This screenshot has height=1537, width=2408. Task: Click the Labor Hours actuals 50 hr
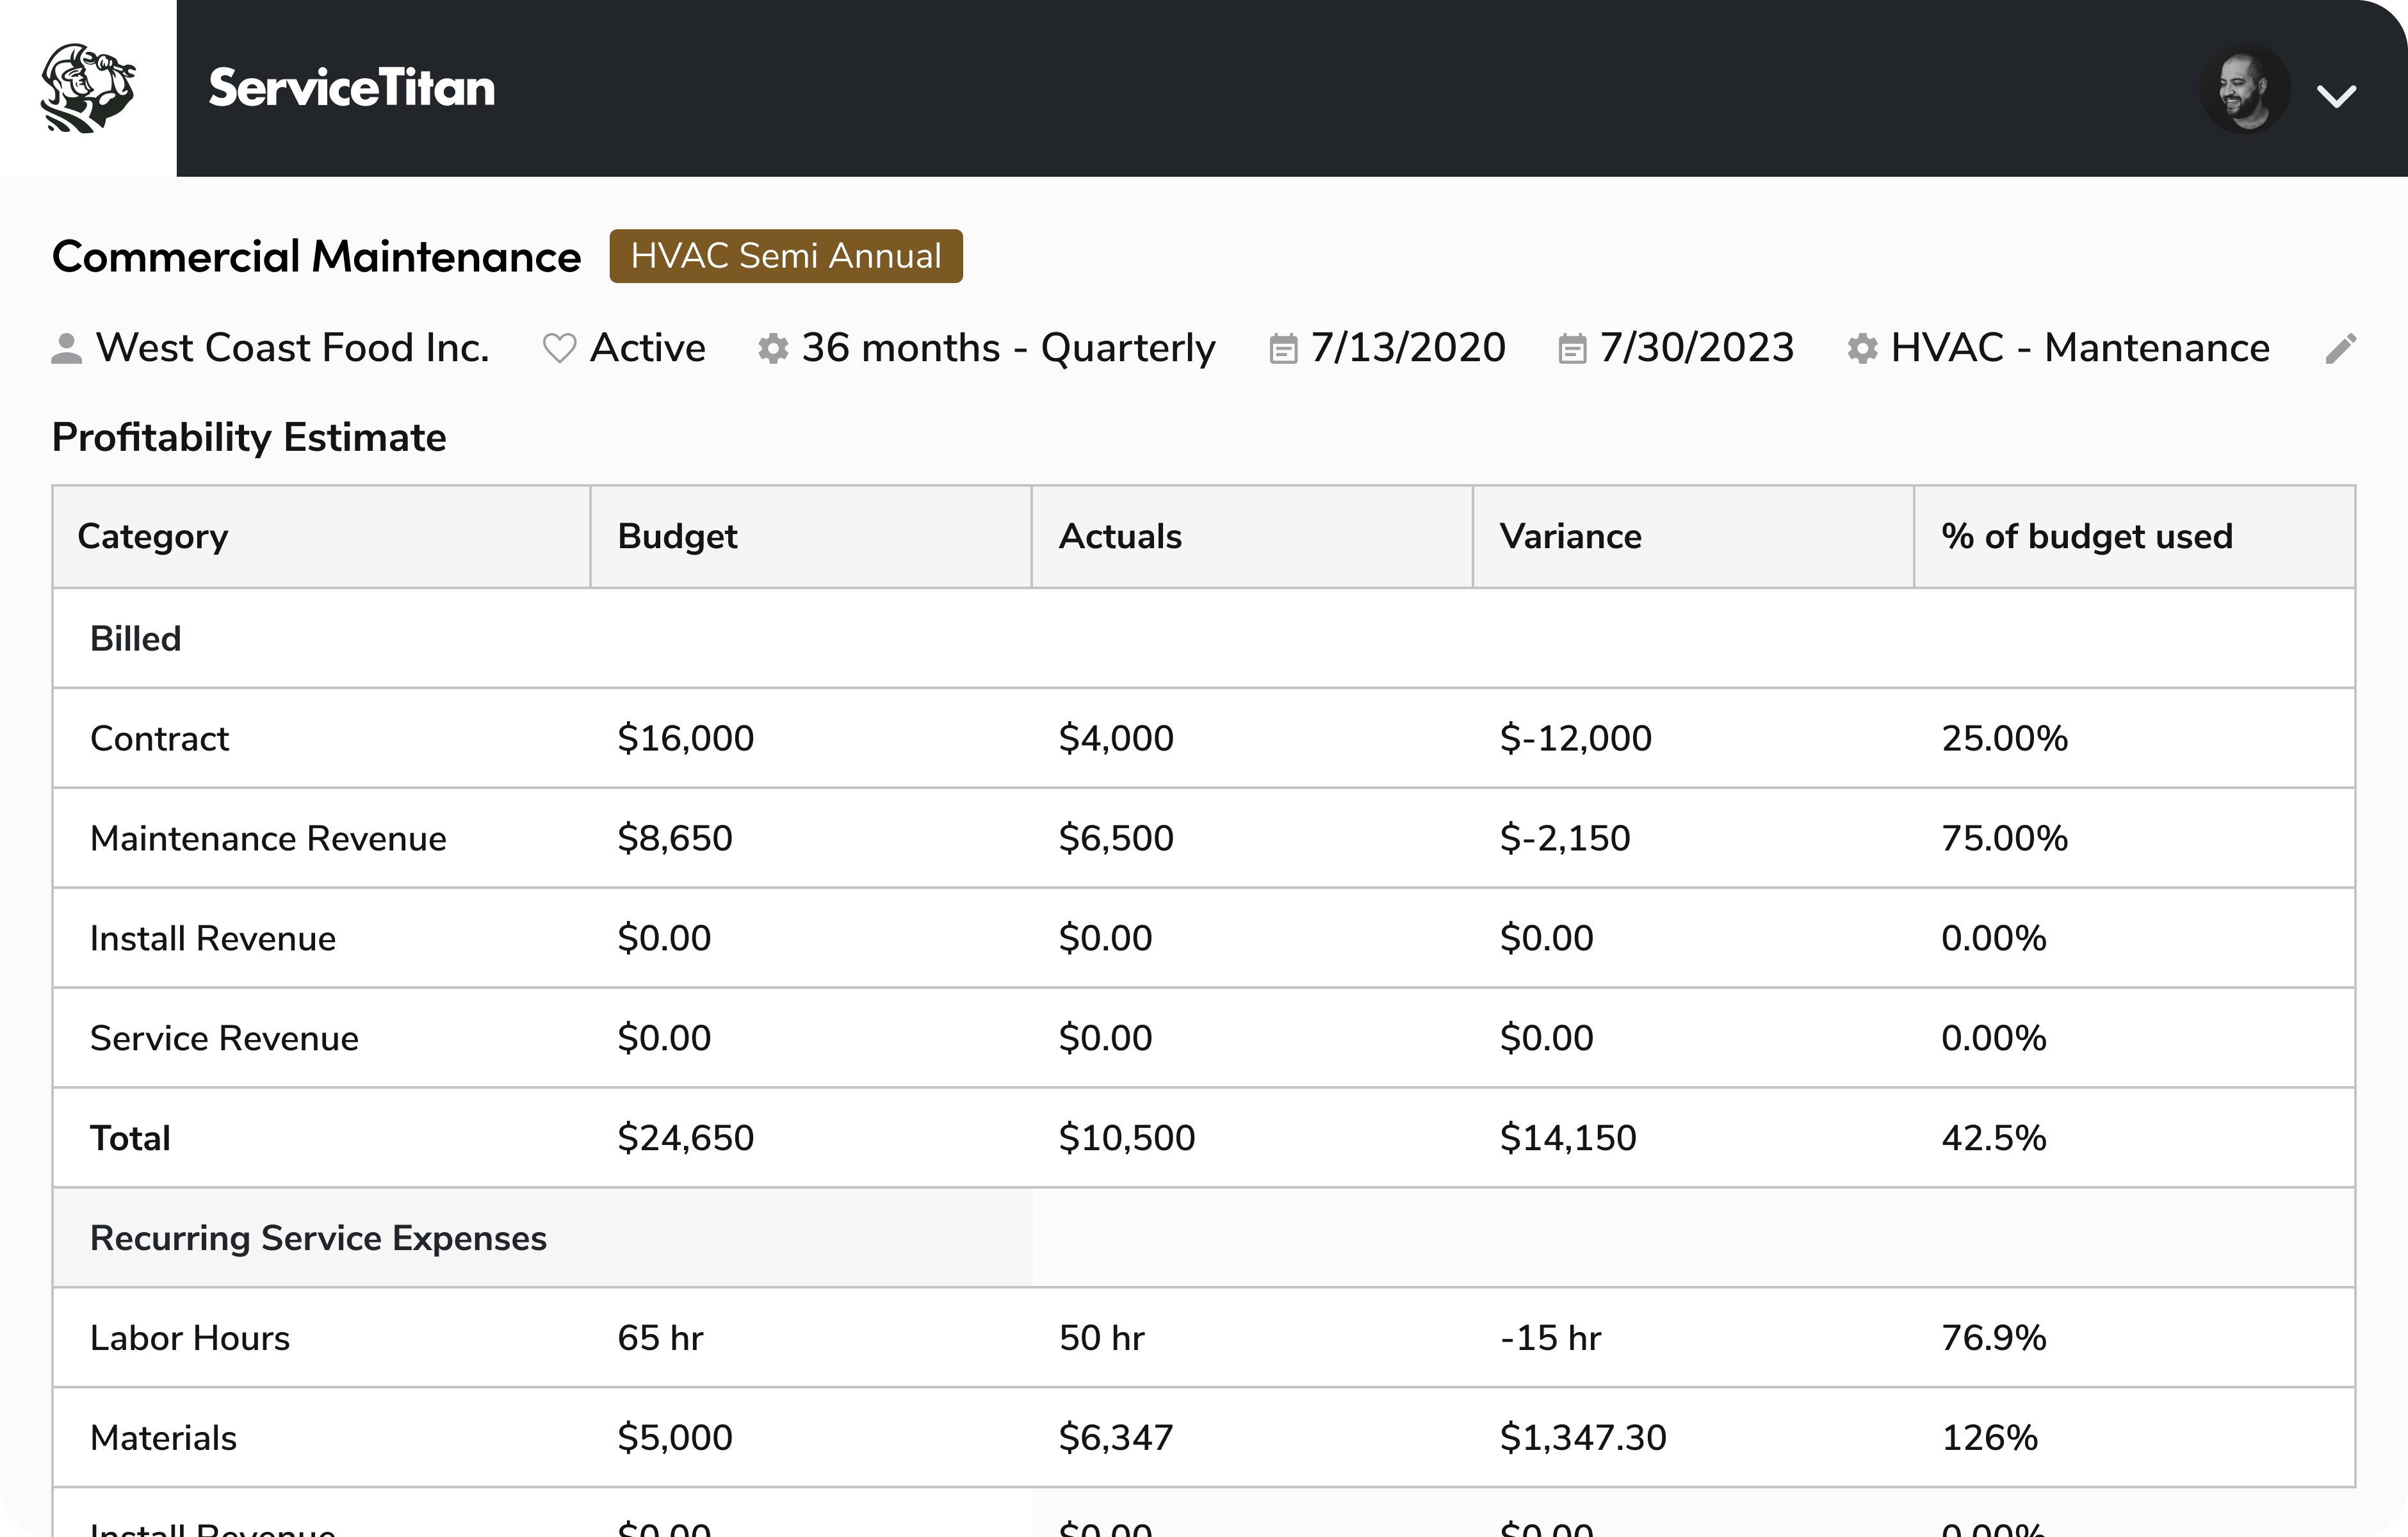(x=1102, y=1338)
